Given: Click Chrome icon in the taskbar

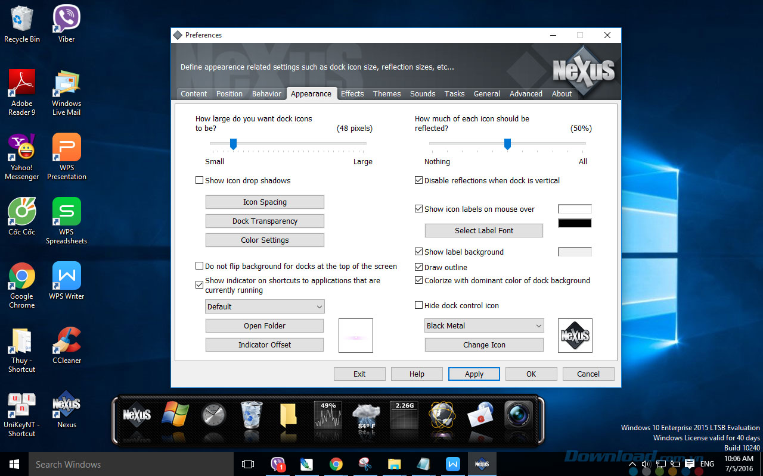Looking at the screenshot, I should (336, 464).
